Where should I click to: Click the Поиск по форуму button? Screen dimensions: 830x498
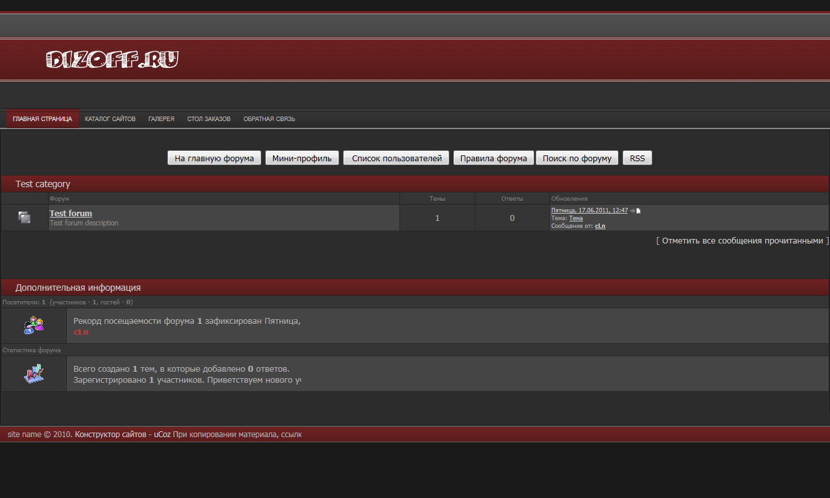[577, 158]
